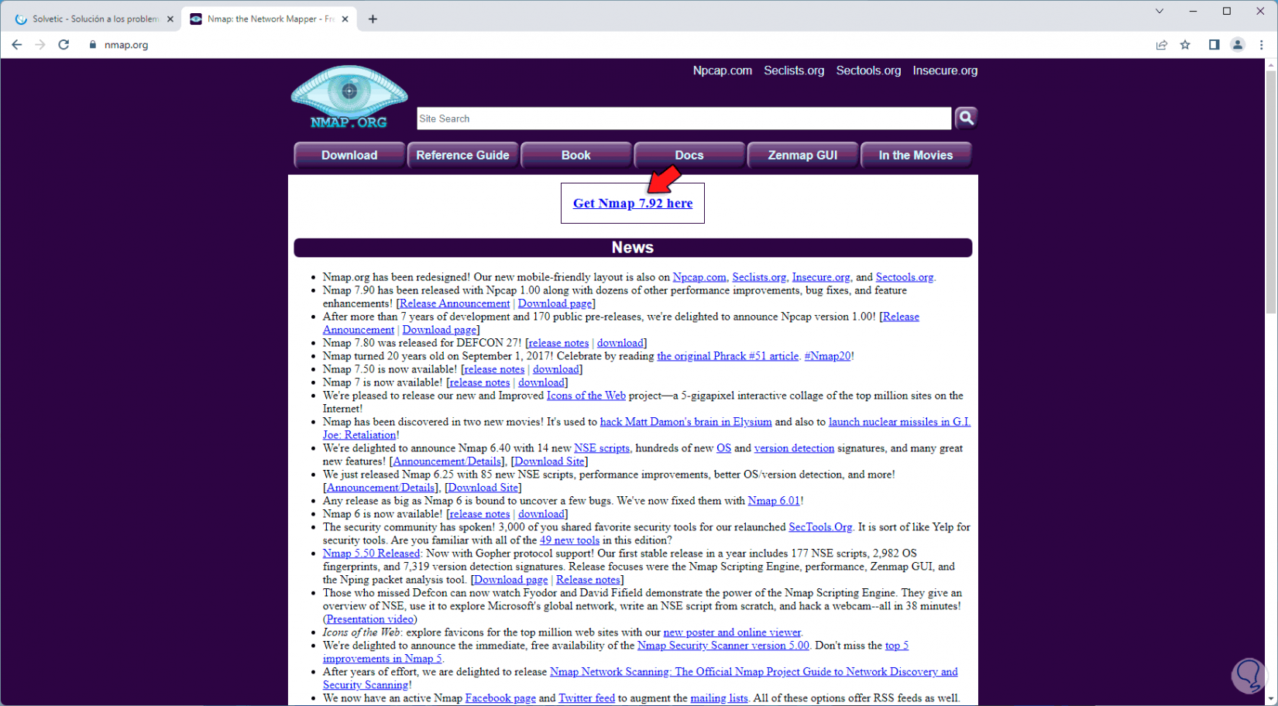Click the #Nmap20 hashtag link
The height and width of the screenshot is (706, 1278).
coord(827,356)
